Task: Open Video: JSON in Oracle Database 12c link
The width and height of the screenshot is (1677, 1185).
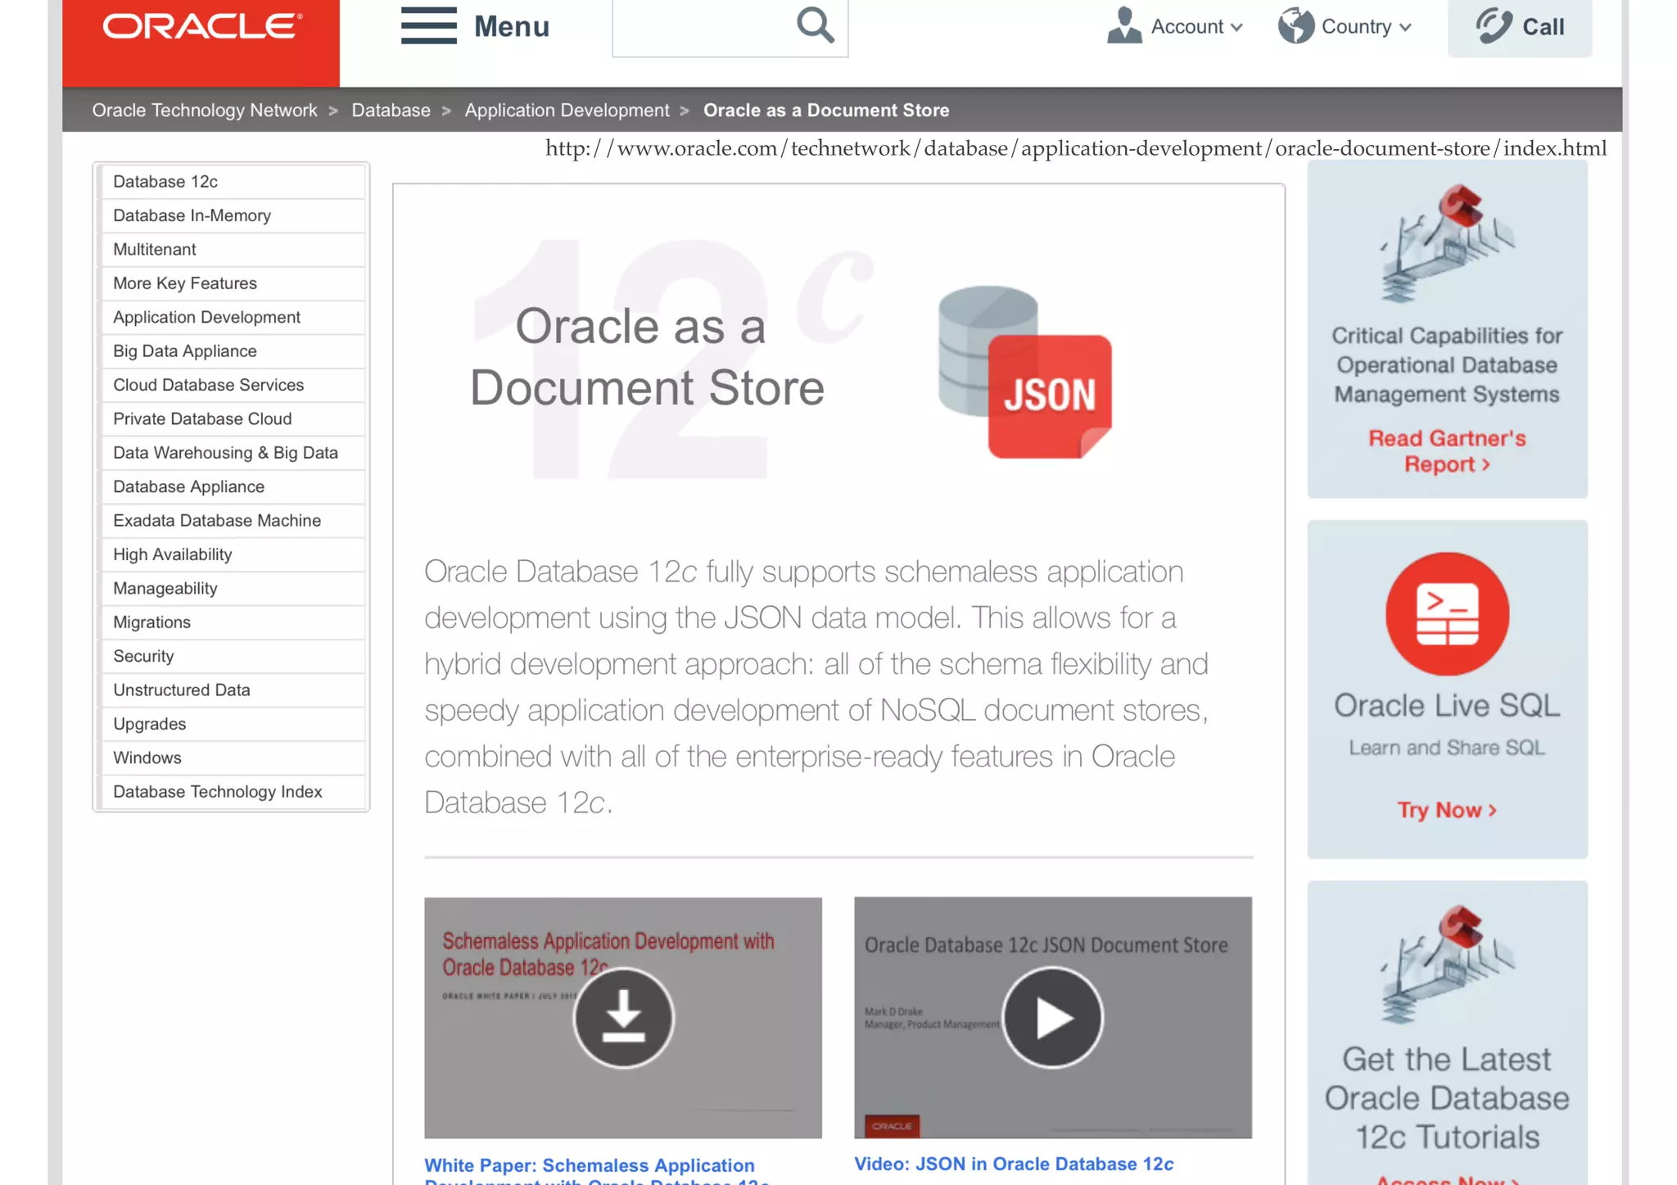Action: pos(1014,1164)
